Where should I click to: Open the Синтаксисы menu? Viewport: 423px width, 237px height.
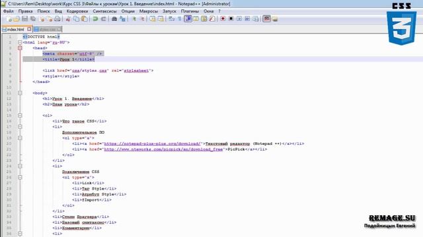pos(104,11)
